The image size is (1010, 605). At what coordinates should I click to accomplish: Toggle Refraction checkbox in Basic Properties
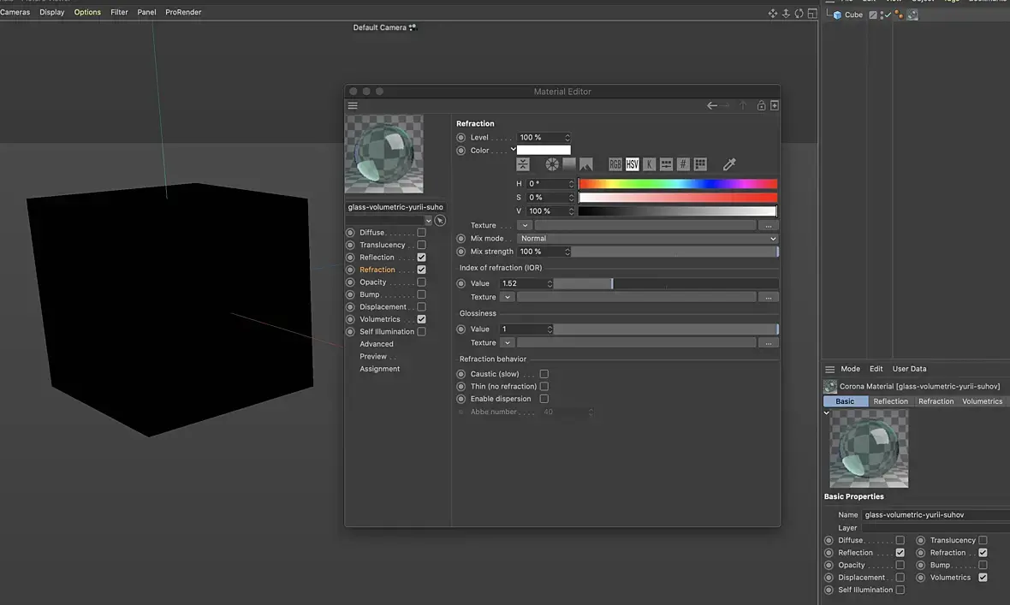[983, 553]
